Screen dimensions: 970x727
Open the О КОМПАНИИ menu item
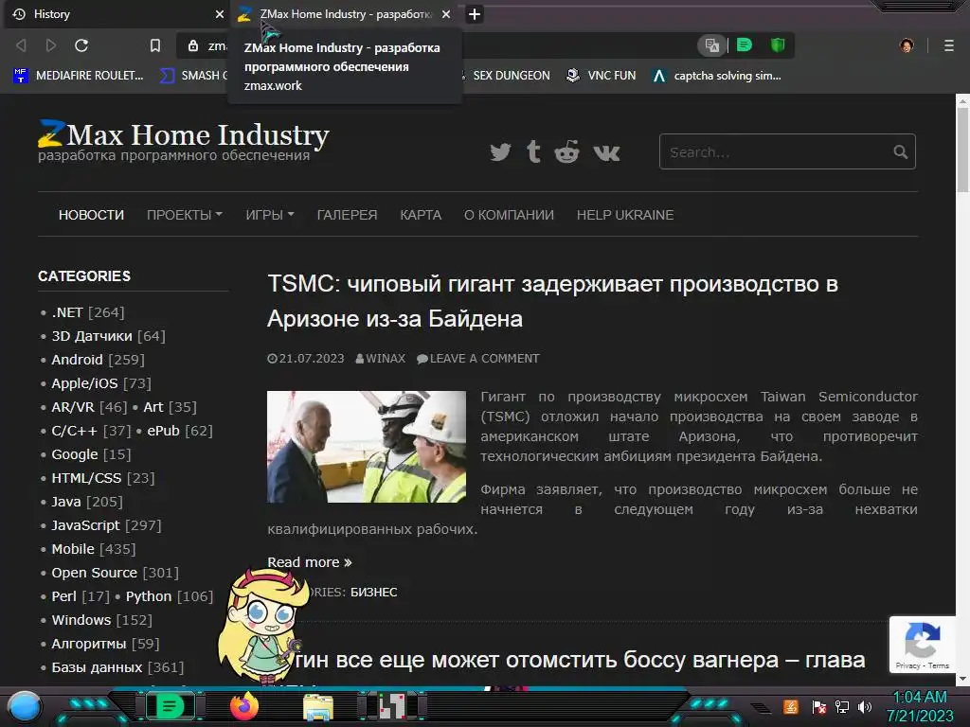(509, 215)
